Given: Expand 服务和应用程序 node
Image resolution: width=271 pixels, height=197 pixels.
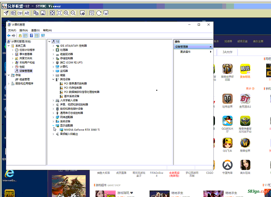Looking at the screenshot, I should tap(8, 83).
